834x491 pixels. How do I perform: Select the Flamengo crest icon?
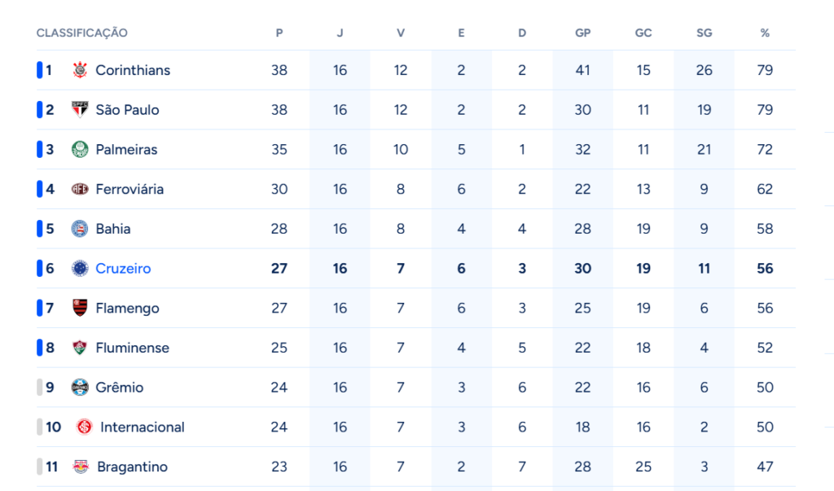click(x=80, y=308)
